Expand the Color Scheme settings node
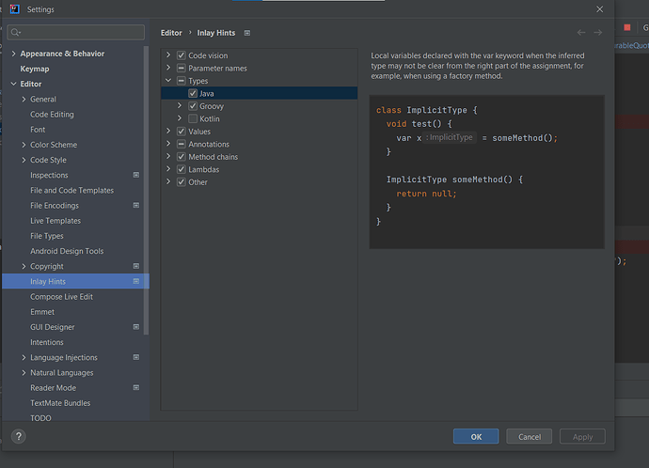 24,145
